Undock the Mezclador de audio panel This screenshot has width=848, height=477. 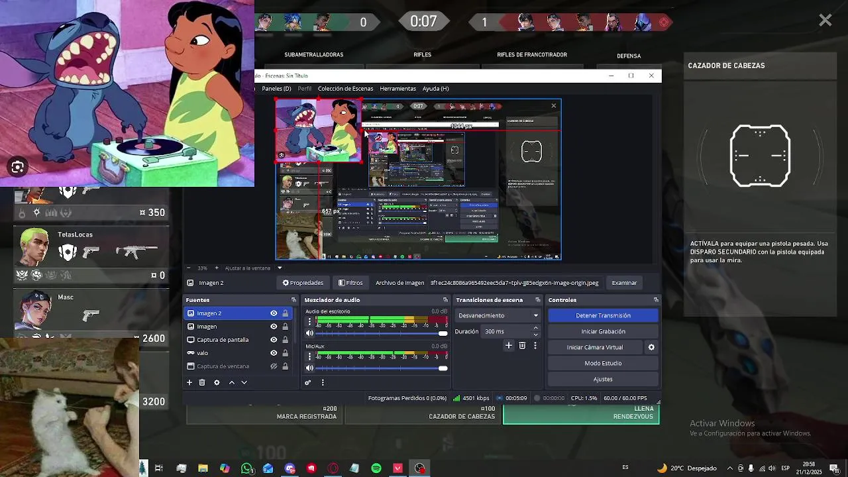coord(445,300)
